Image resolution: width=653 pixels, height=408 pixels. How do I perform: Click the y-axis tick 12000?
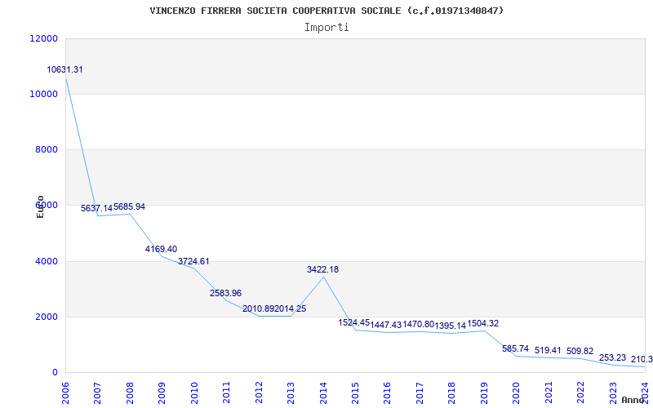click(x=44, y=38)
